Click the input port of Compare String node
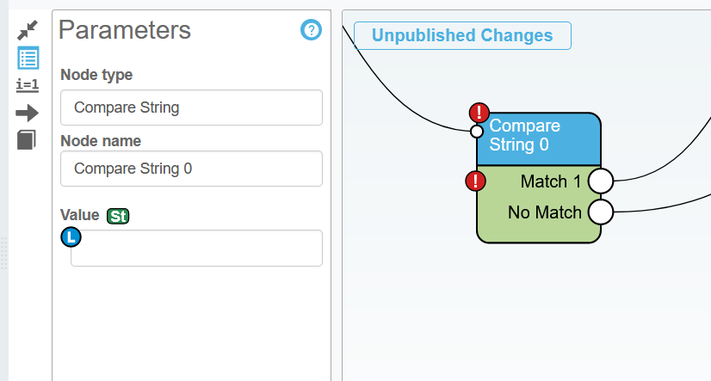 tap(476, 132)
